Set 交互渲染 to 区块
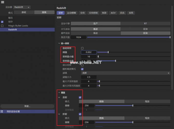Image resolution: width=174 pixels, height=129 pixels. coord(145,29)
